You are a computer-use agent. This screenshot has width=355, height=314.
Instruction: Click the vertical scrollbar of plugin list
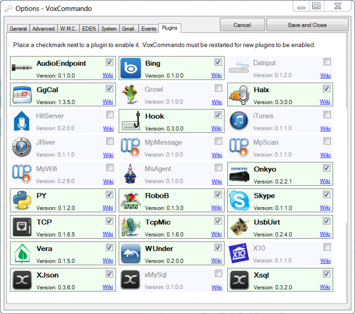click(347, 169)
